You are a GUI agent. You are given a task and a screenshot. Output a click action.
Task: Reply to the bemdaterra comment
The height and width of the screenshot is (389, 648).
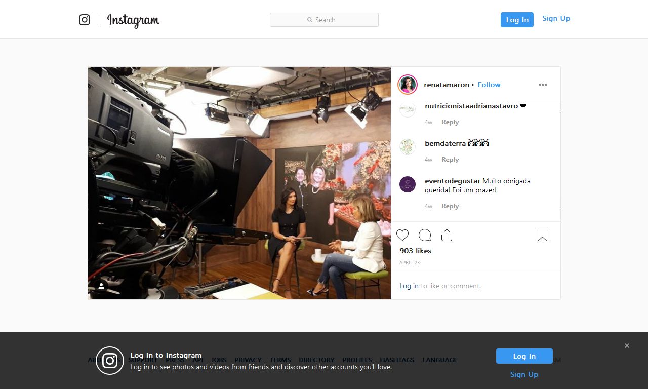tap(450, 160)
